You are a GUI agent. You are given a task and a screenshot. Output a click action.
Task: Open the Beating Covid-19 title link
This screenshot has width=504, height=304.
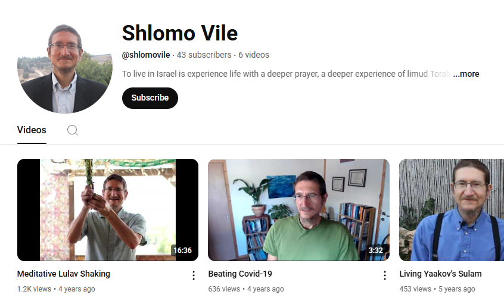240,274
